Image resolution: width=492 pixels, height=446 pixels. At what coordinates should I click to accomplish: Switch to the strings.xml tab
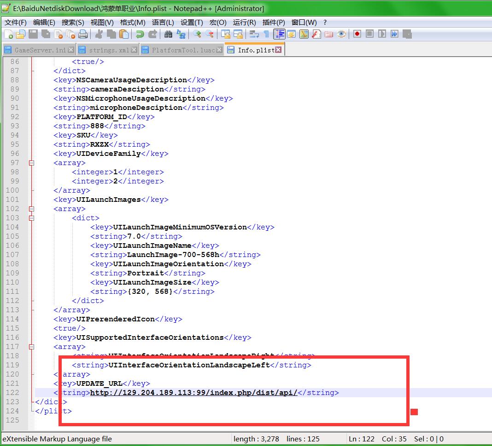click(109, 50)
